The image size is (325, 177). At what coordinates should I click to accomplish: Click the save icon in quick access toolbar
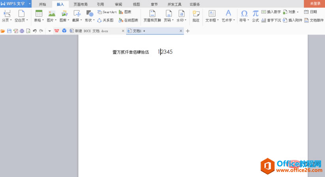9,31
